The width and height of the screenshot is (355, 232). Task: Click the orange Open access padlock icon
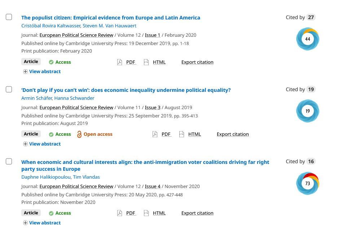click(x=79, y=134)
